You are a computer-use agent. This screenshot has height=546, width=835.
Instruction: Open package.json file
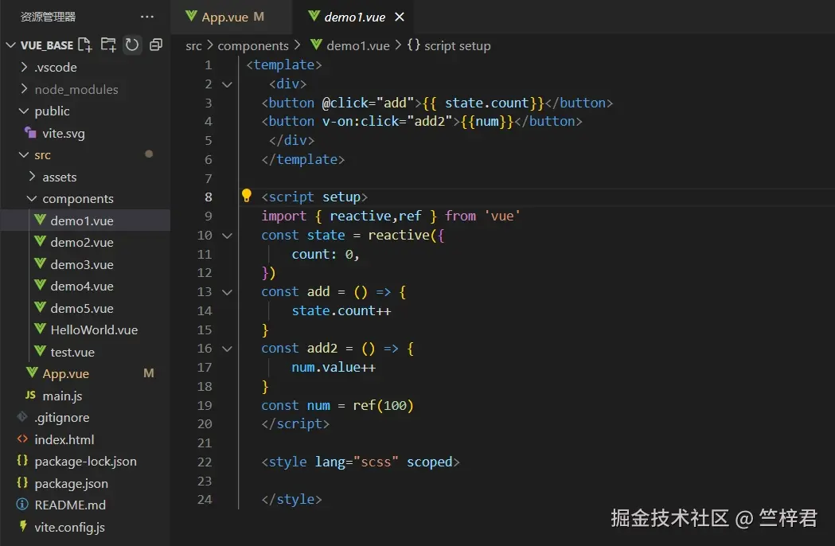pos(71,483)
